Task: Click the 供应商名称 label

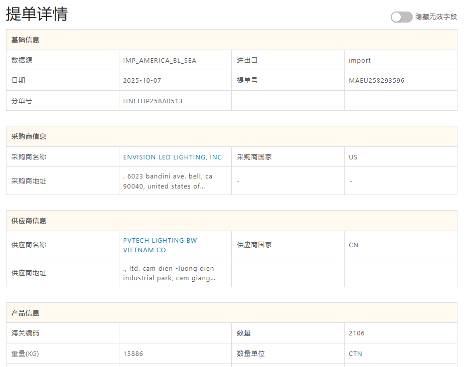Action: 29,245
